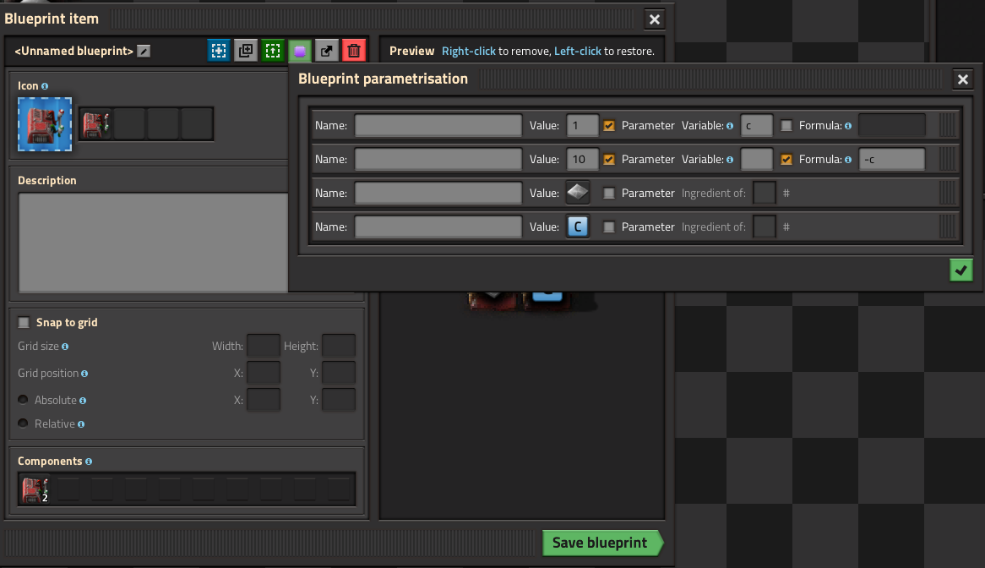Click the info icon beside Grid size
Screen dimensions: 985x568
click(x=65, y=347)
